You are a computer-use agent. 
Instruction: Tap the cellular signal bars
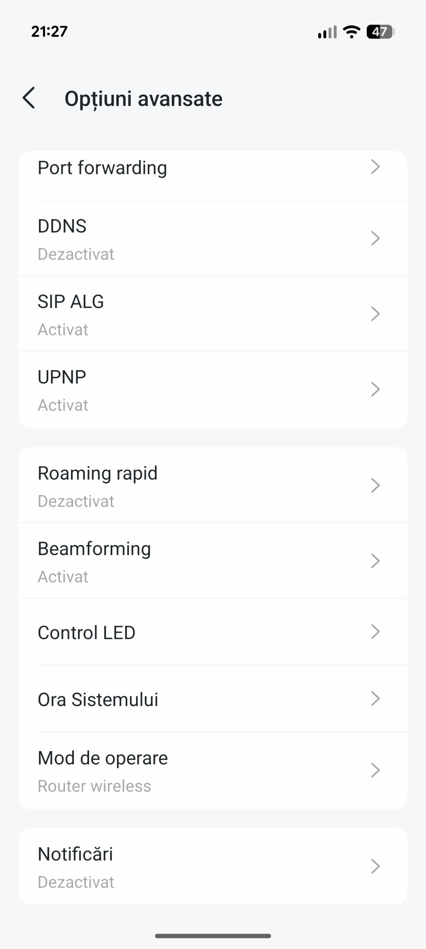327,32
